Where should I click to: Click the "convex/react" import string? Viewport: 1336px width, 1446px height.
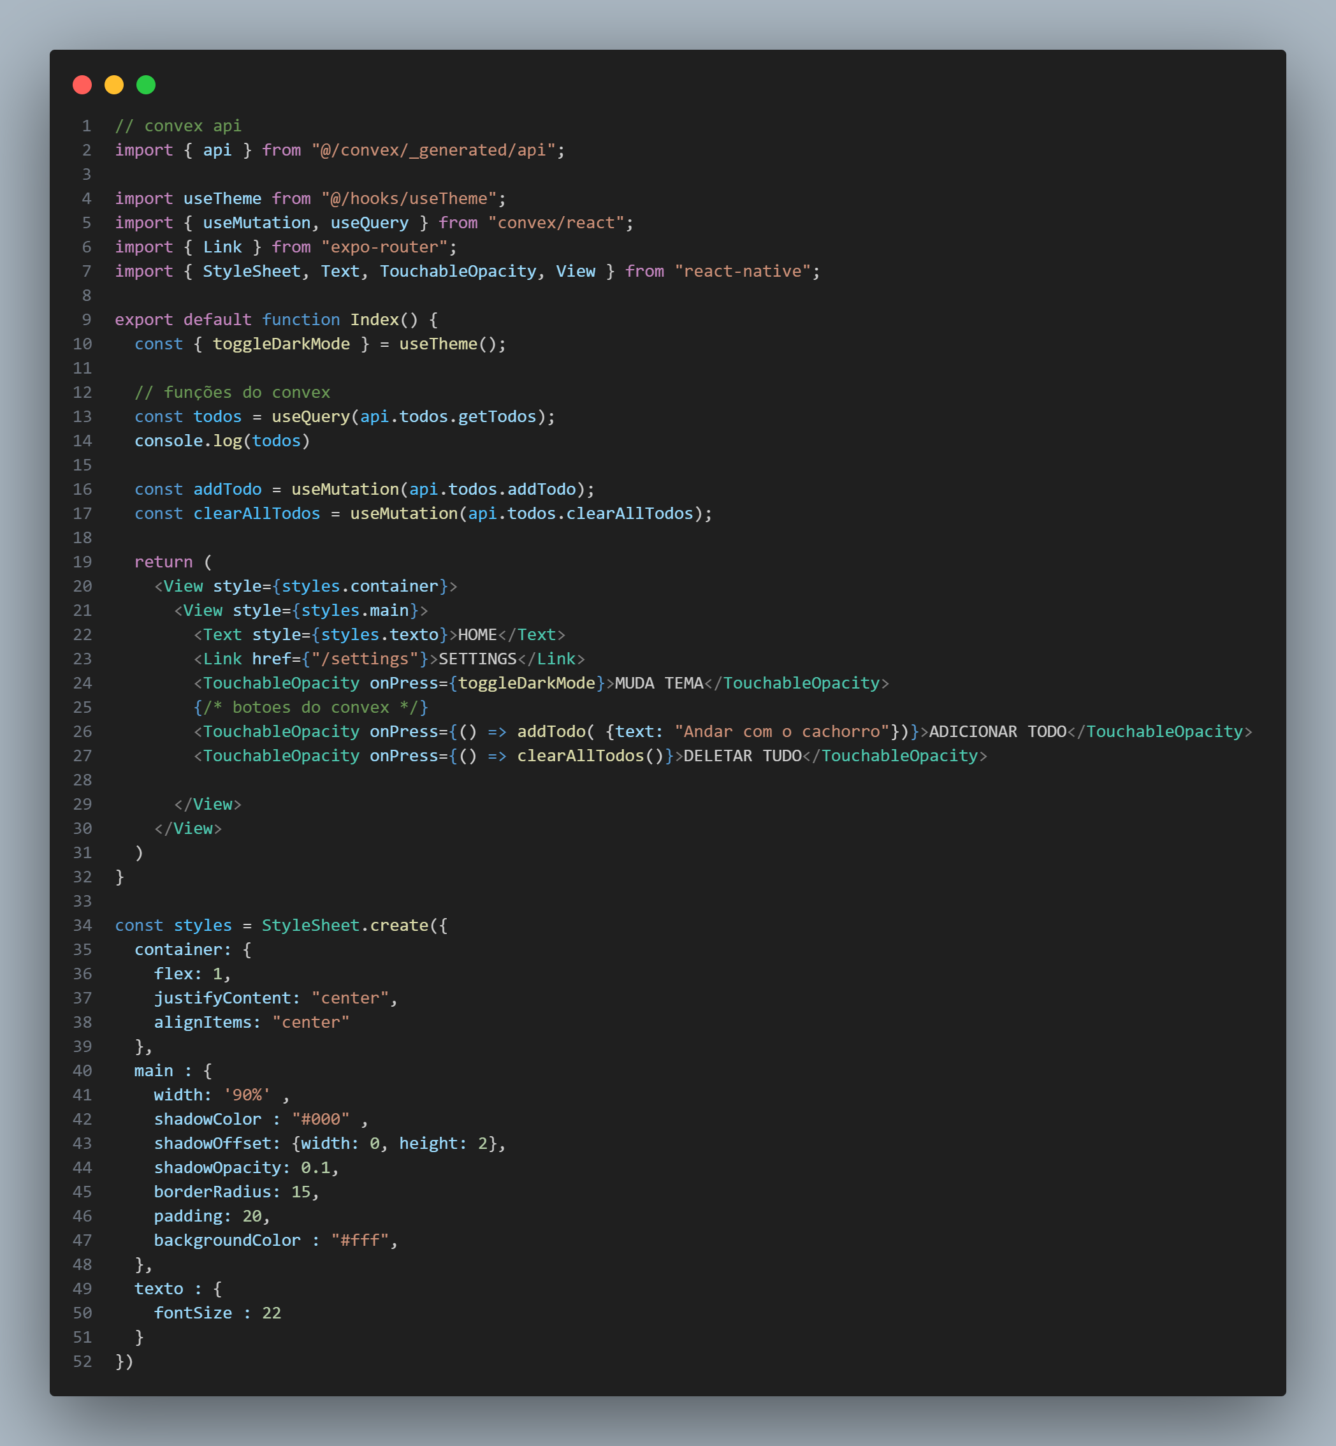coord(556,223)
